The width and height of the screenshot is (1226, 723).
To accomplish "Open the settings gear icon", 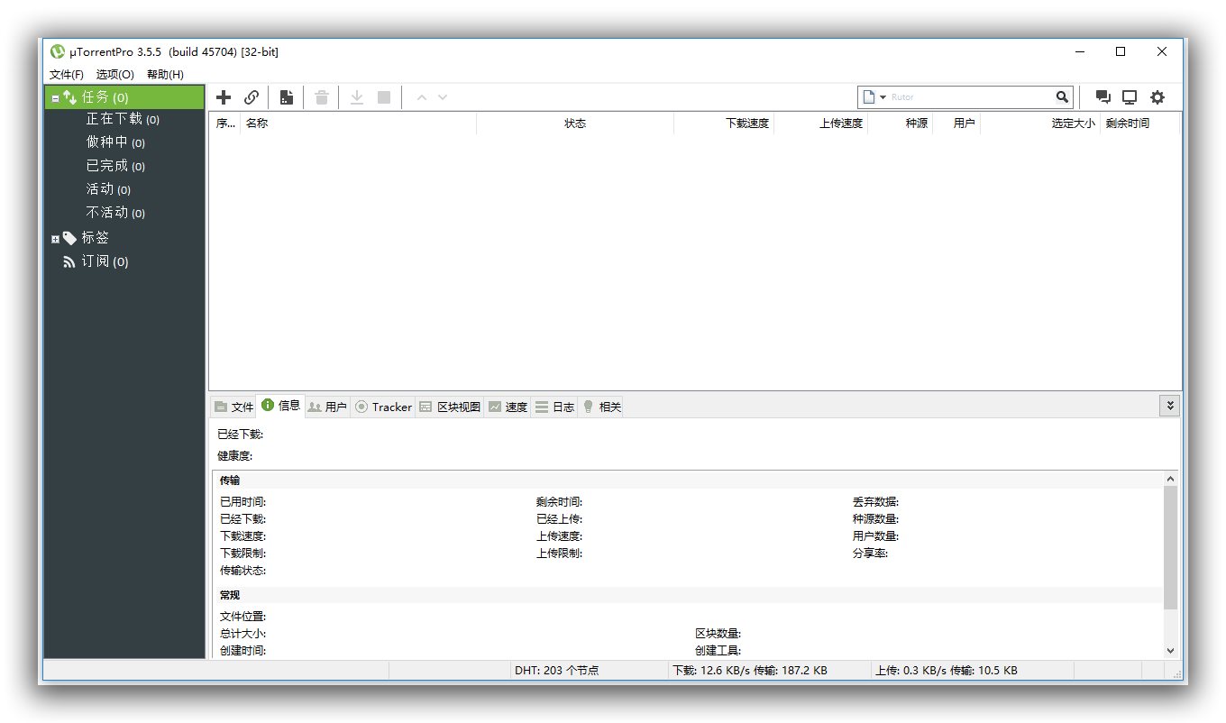I will (x=1157, y=96).
